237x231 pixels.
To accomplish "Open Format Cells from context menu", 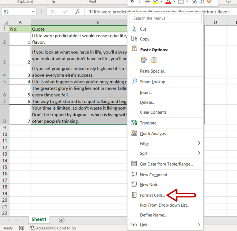I will click(152, 195).
